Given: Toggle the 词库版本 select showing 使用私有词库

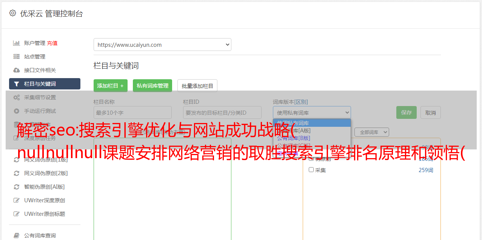Looking at the screenshot, I should tap(312, 112).
